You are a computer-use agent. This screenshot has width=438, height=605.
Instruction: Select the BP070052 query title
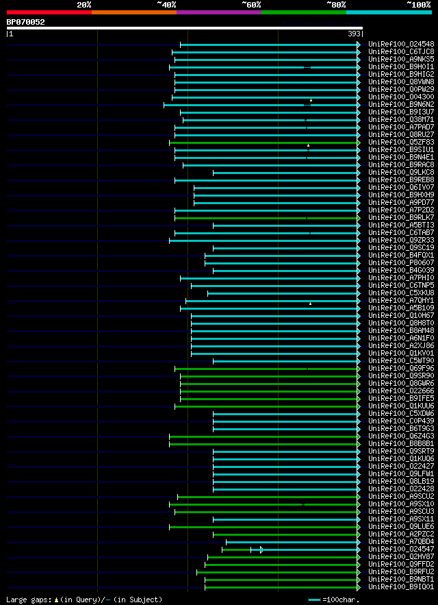25,23
